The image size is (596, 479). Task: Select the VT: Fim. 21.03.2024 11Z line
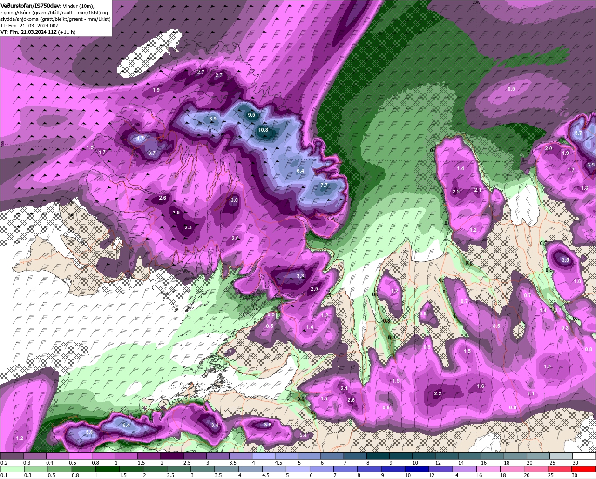38,32
